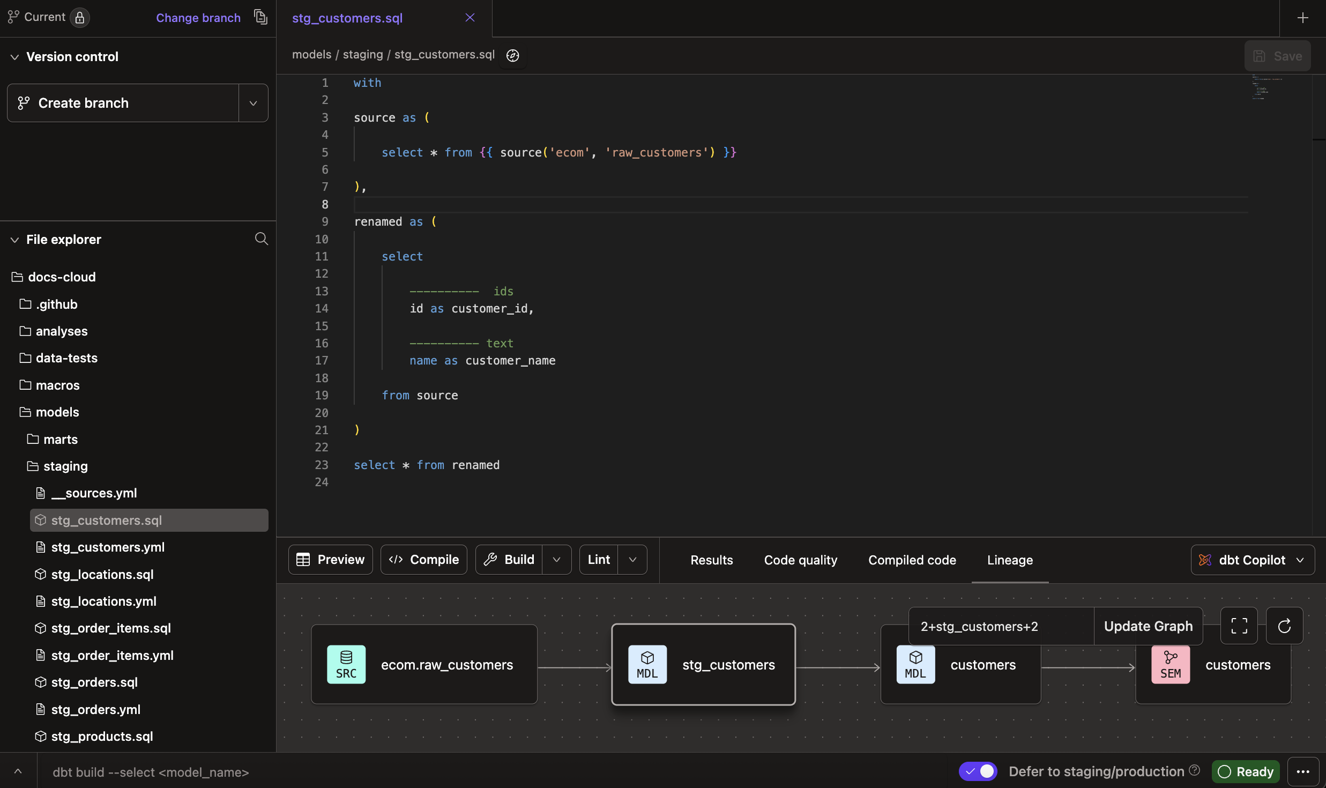Open the dbt Copilot assistant
Image resolution: width=1326 pixels, height=788 pixels.
pyautogui.click(x=1251, y=560)
